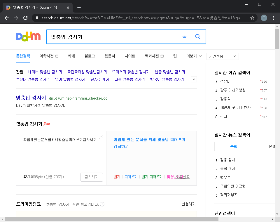Click news keyword 국회의원 이정현

pyautogui.click(x=233, y=186)
